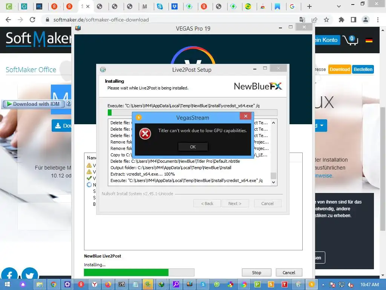Open the Windows Start menu
Screen dimensions: 386x290
pos(8,284)
